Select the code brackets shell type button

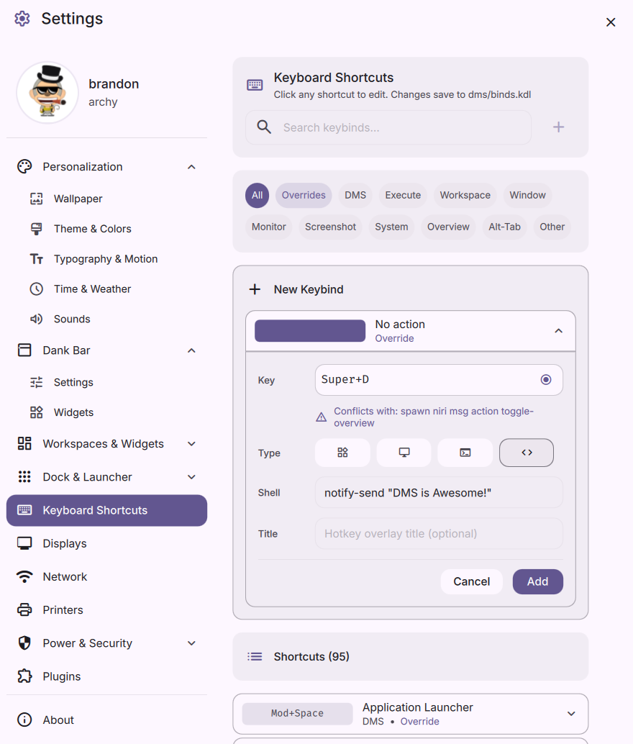[x=527, y=453]
